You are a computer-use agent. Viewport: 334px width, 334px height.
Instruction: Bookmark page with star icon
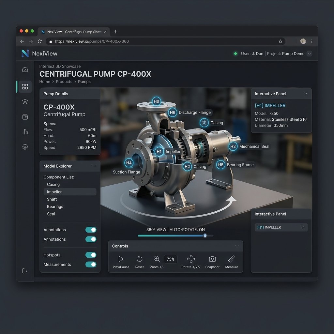(x=280, y=41)
